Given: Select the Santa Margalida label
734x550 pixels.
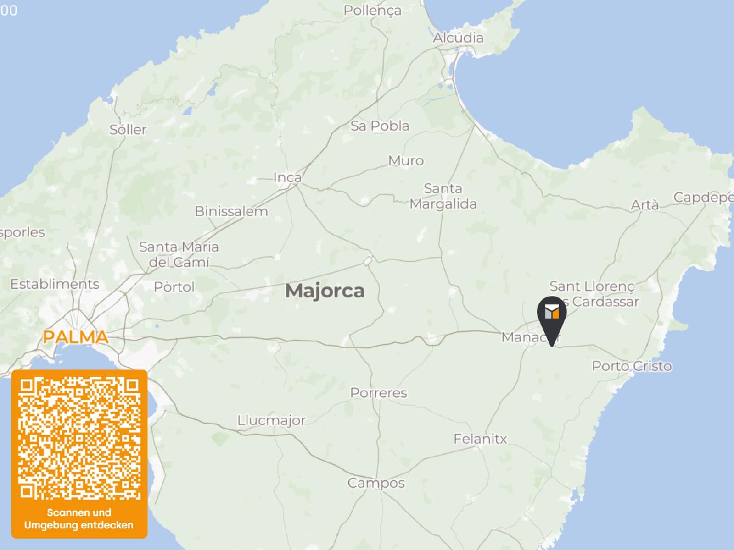Looking at the screenshot, I should (443, 196).
